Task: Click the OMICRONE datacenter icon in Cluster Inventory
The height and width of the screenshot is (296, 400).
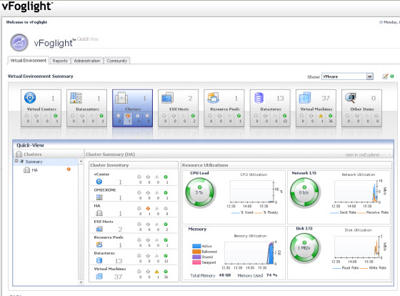Action: click(99, 197)
